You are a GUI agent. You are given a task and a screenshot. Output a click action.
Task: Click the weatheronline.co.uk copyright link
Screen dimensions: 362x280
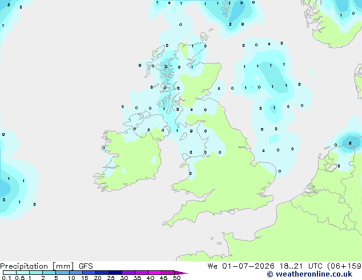309,274
